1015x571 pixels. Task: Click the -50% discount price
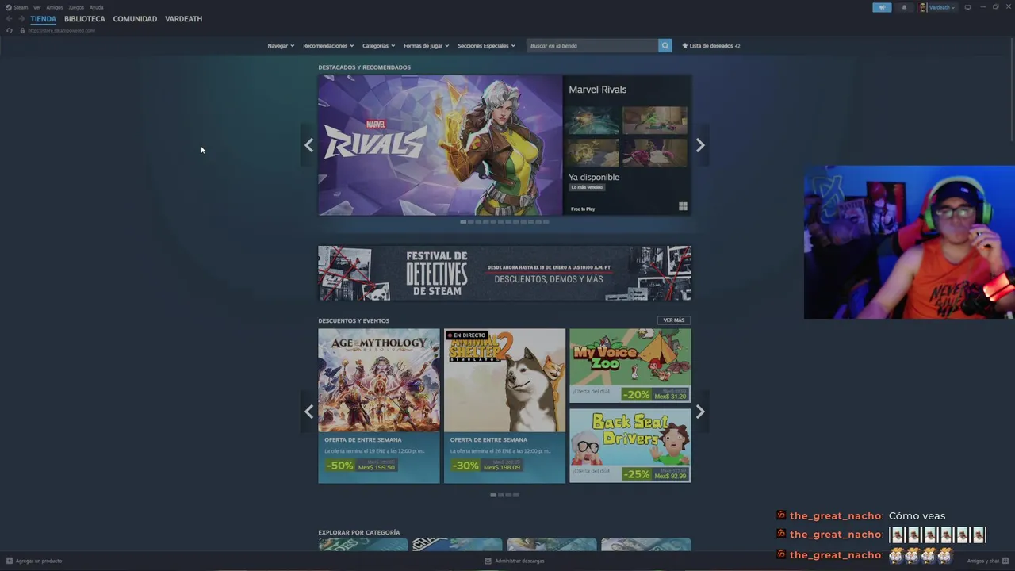click(361, 466)
